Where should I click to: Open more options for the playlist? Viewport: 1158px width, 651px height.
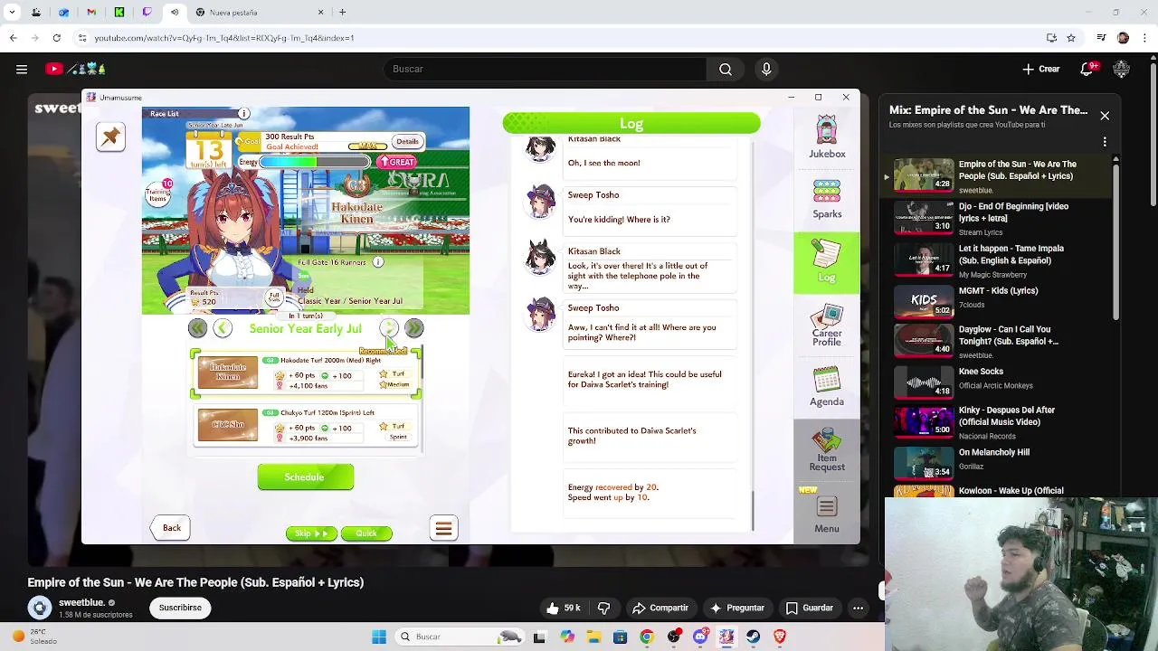click(1105, 142)
